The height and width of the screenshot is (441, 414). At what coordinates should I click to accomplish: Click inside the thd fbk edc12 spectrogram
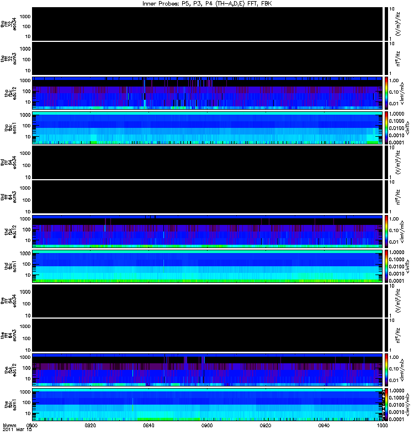208,232
